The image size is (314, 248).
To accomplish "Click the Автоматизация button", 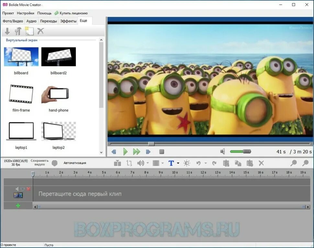I will coord(75,163).
